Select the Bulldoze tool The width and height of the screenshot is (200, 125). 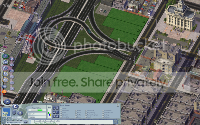(4, 86)
